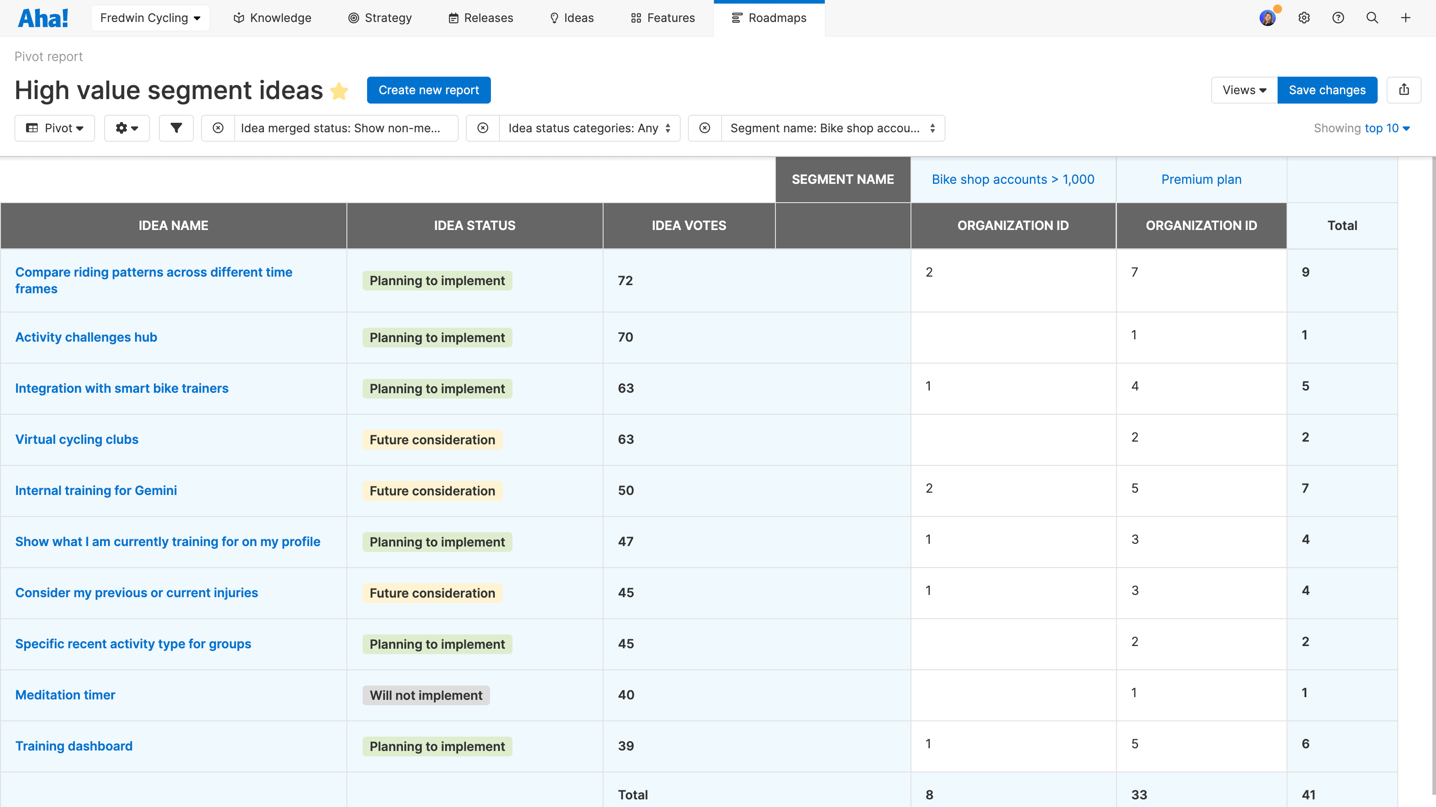Navigate to the Ideas menu item
This screenshot has width=1436, height=807.
click(x=571, y=18)
